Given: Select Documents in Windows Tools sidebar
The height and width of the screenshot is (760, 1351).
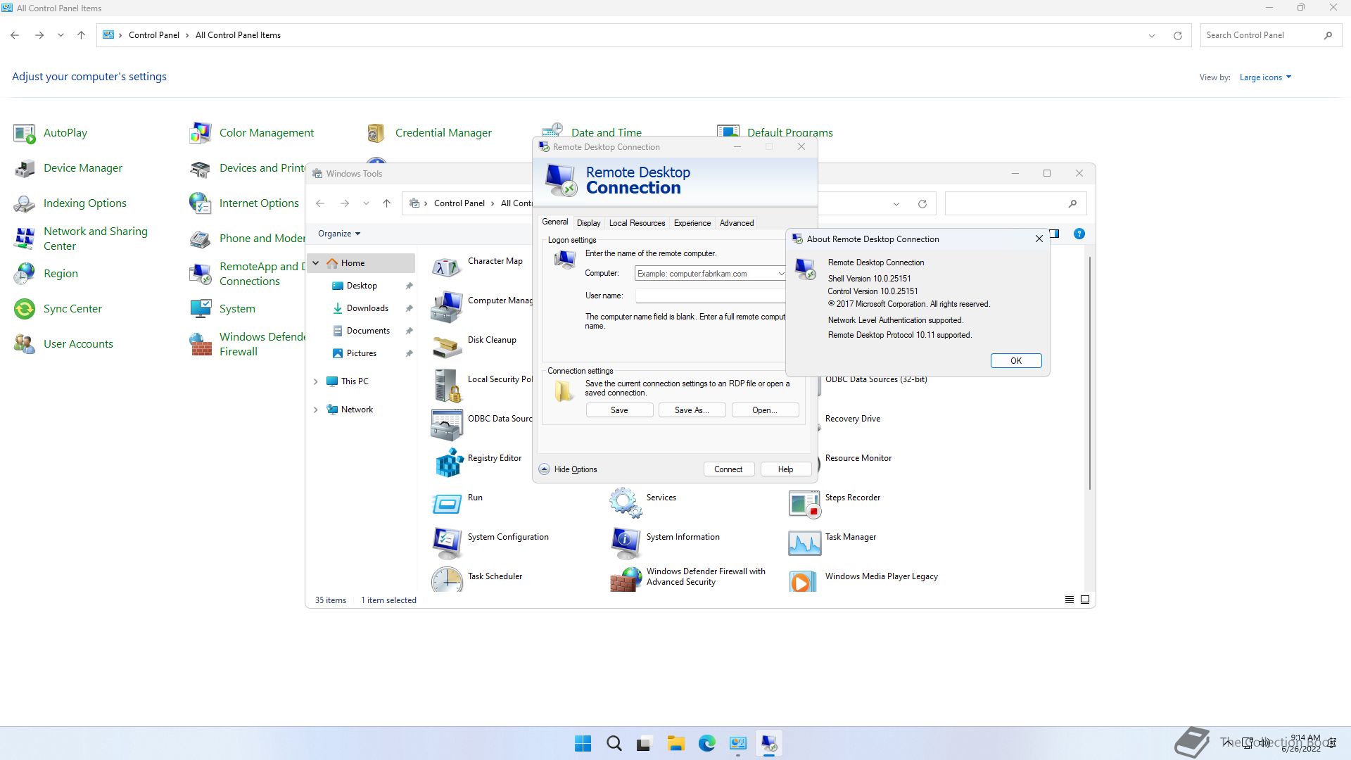Looking at the screenshot, I should [367, 331].
